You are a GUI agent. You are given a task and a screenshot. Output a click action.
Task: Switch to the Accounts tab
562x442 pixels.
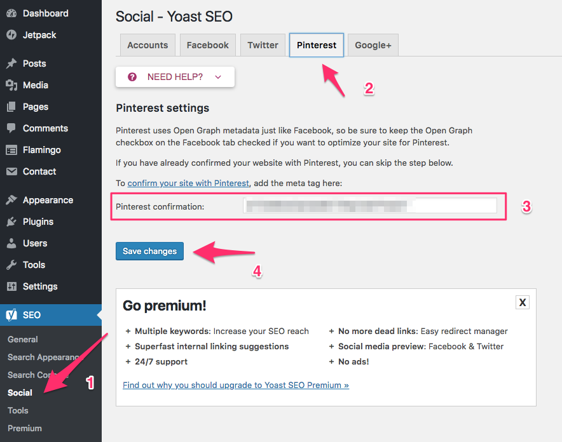coord(147,45)
